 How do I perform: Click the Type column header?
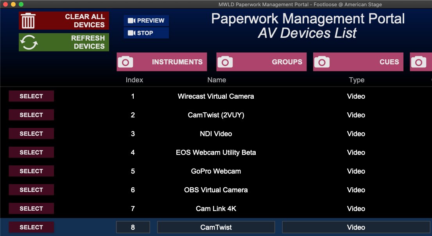point(357,80)
